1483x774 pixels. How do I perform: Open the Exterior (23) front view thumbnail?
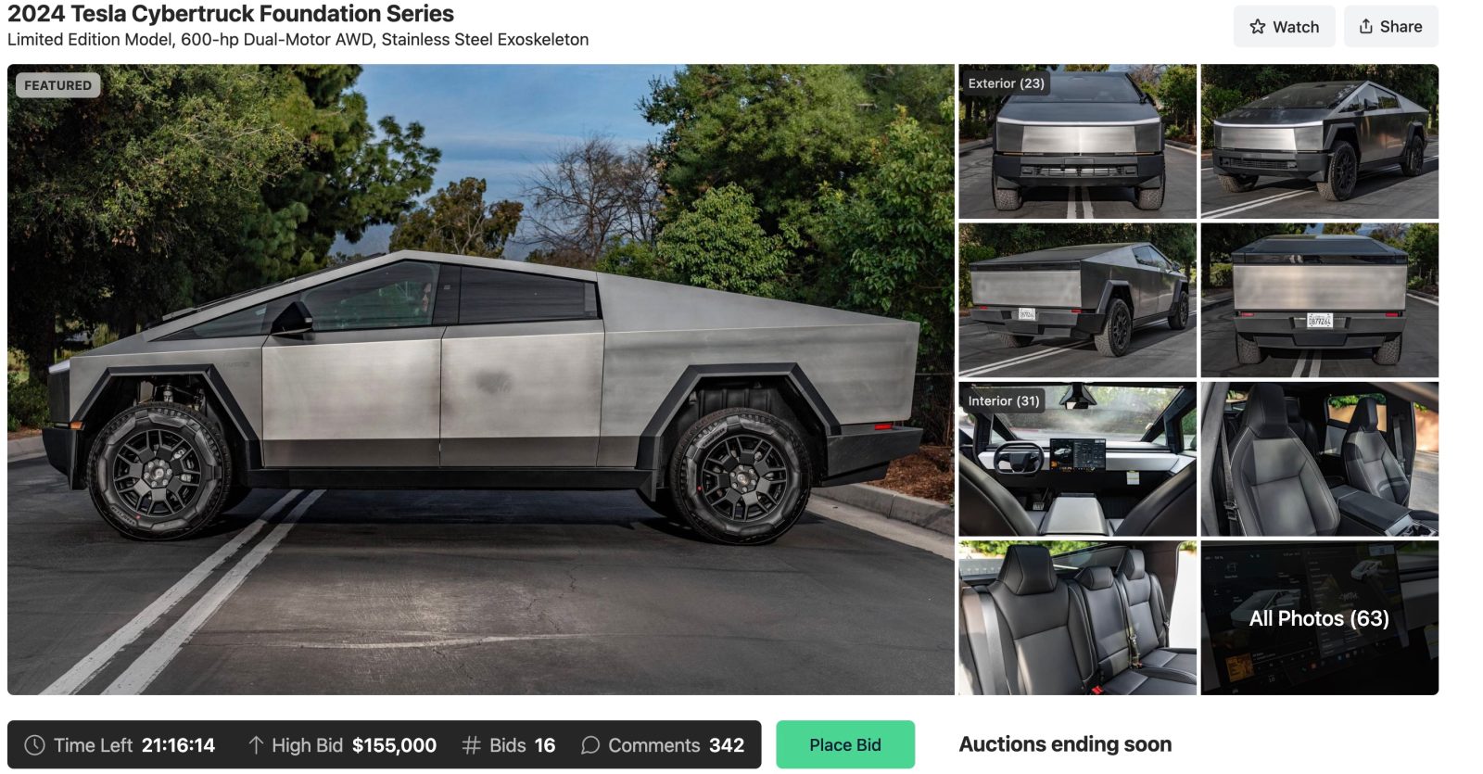tap(1077, 141)
